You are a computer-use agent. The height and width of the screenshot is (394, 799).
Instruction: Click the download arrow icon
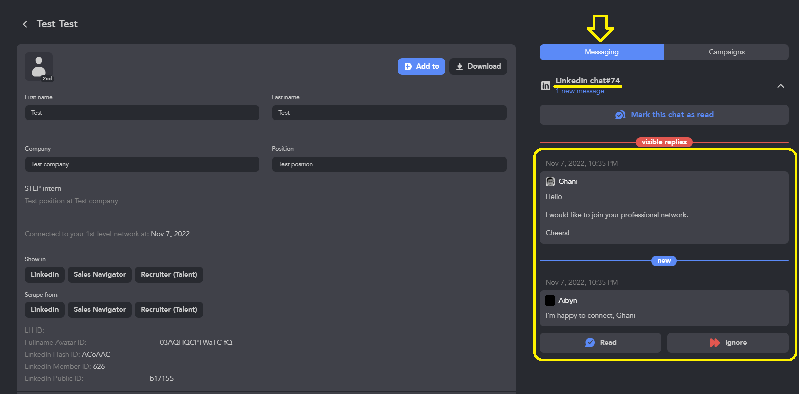(460, 67)
